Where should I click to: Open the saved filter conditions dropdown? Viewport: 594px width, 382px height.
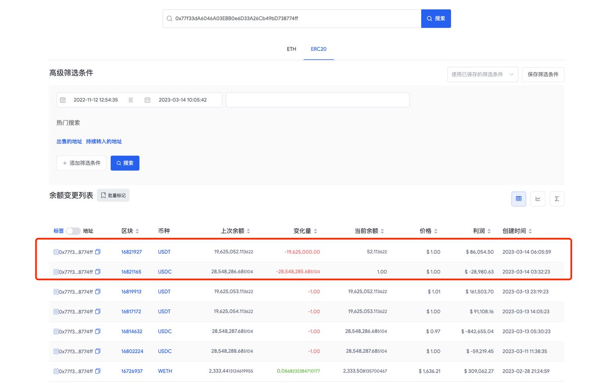click(483, 74)
